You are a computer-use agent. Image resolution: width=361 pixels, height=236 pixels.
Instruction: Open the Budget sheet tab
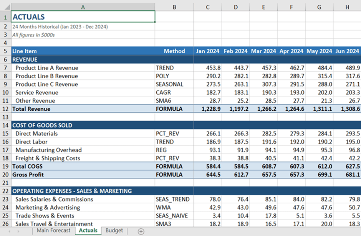tap(114, 231)
